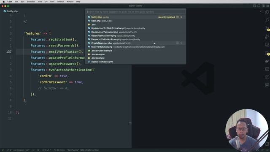The width and height of the screenshot is (270, 152).
Task: Click git branch name in status bar
Action: (18, 150)
